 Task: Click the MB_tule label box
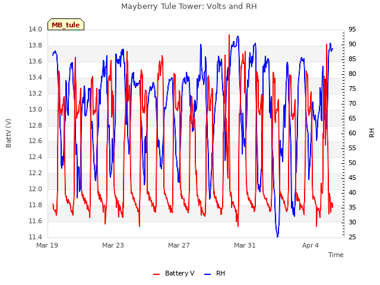(66, 25)
